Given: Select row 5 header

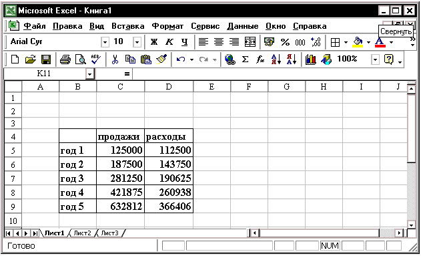Looking at the screenshot, I should pyautogui.click(x=13, y=150).
